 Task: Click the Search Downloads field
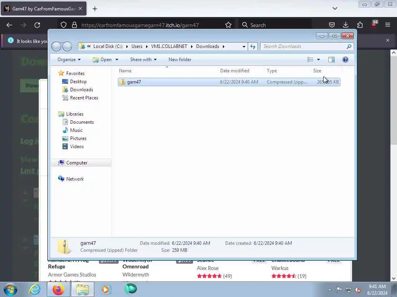tap(307, 46)
